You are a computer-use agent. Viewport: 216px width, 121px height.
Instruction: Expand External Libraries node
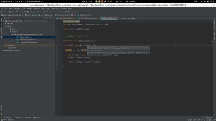4,50
